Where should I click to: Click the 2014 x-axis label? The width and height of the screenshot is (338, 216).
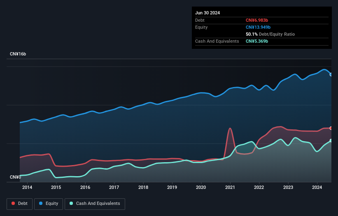tap(27, 187)
